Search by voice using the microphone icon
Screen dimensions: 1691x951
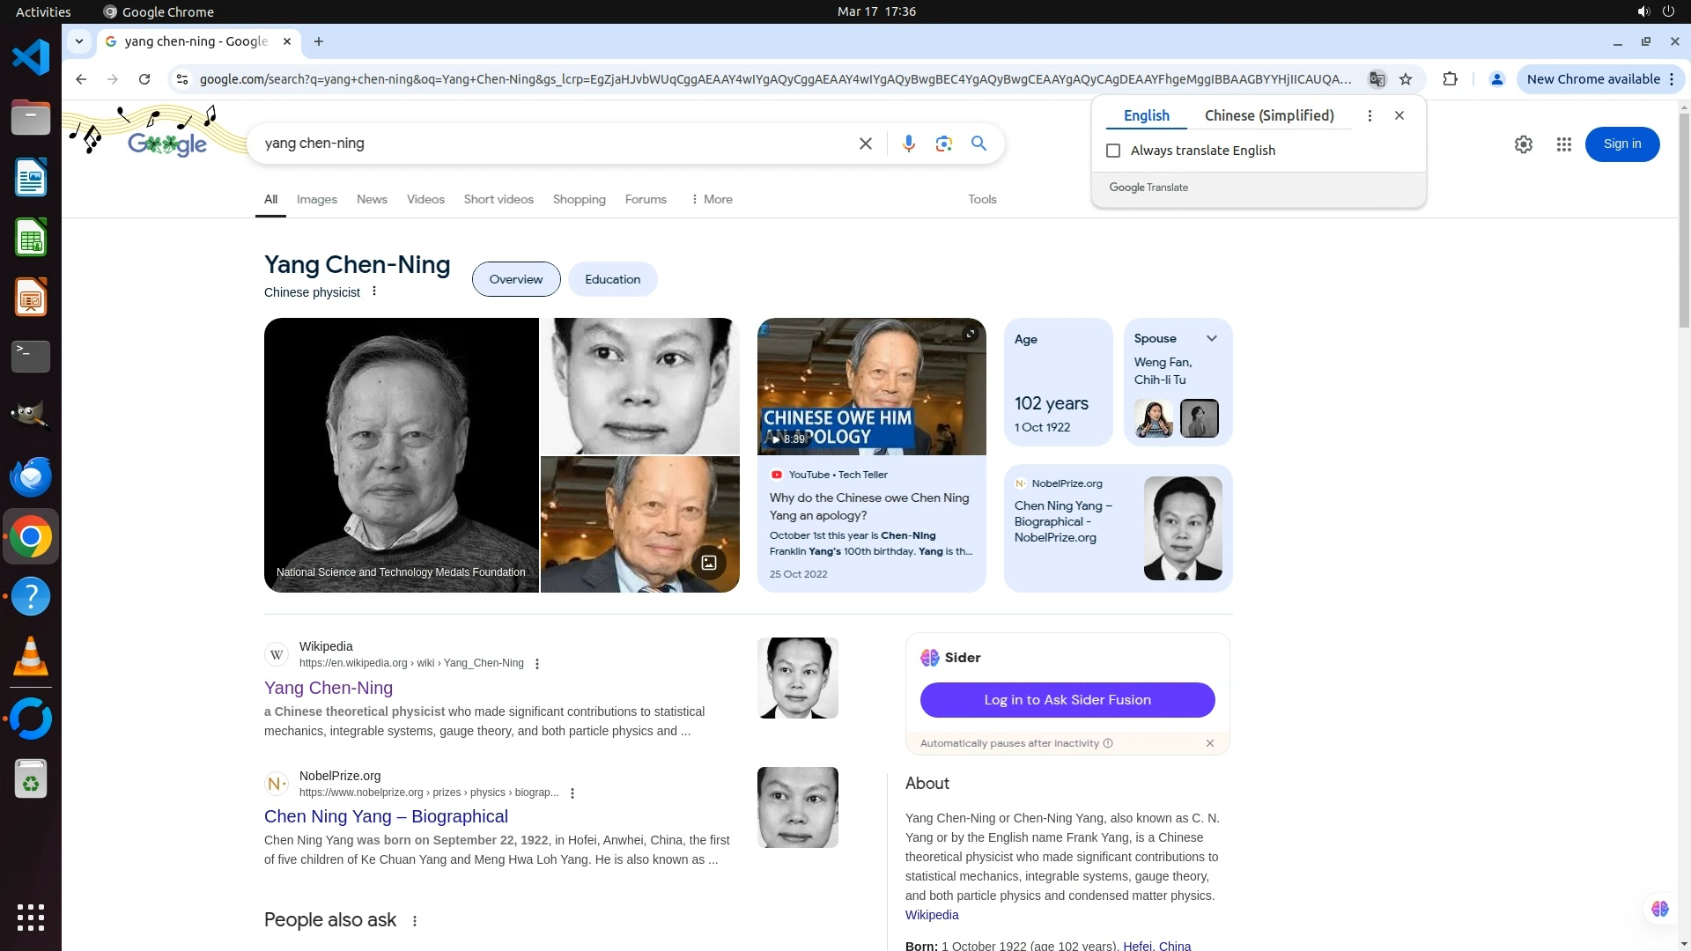pos(908,144)
